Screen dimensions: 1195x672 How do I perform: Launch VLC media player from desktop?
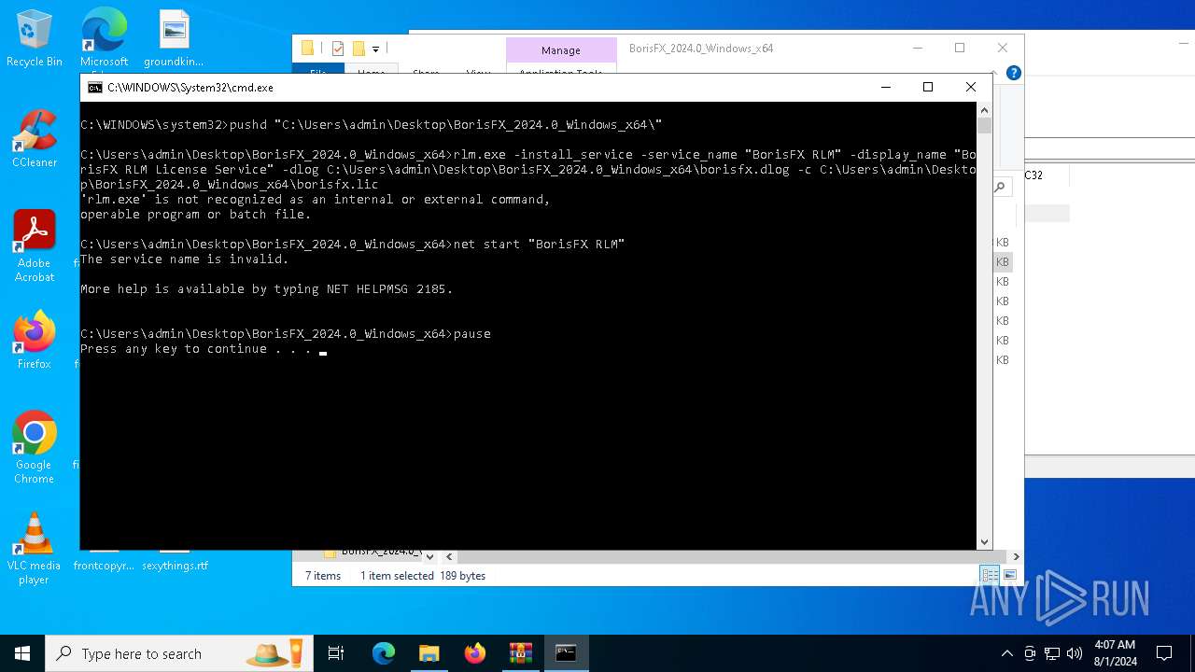35,549
